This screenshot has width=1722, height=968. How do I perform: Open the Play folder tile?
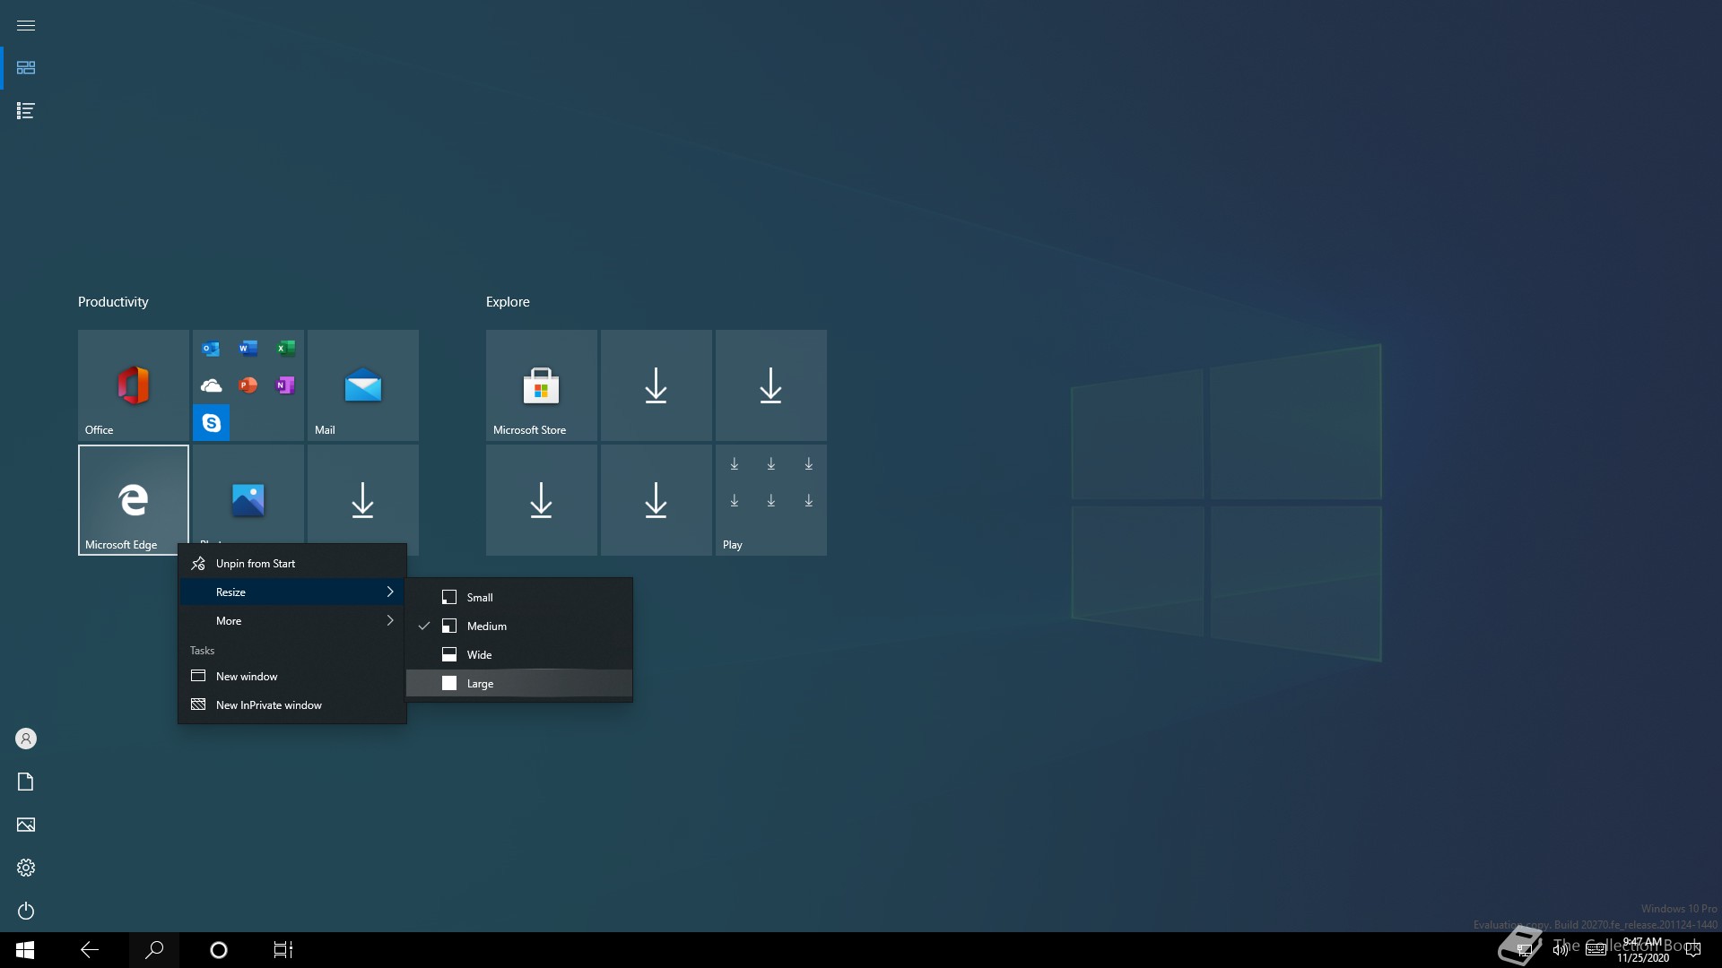coord(771,500)
